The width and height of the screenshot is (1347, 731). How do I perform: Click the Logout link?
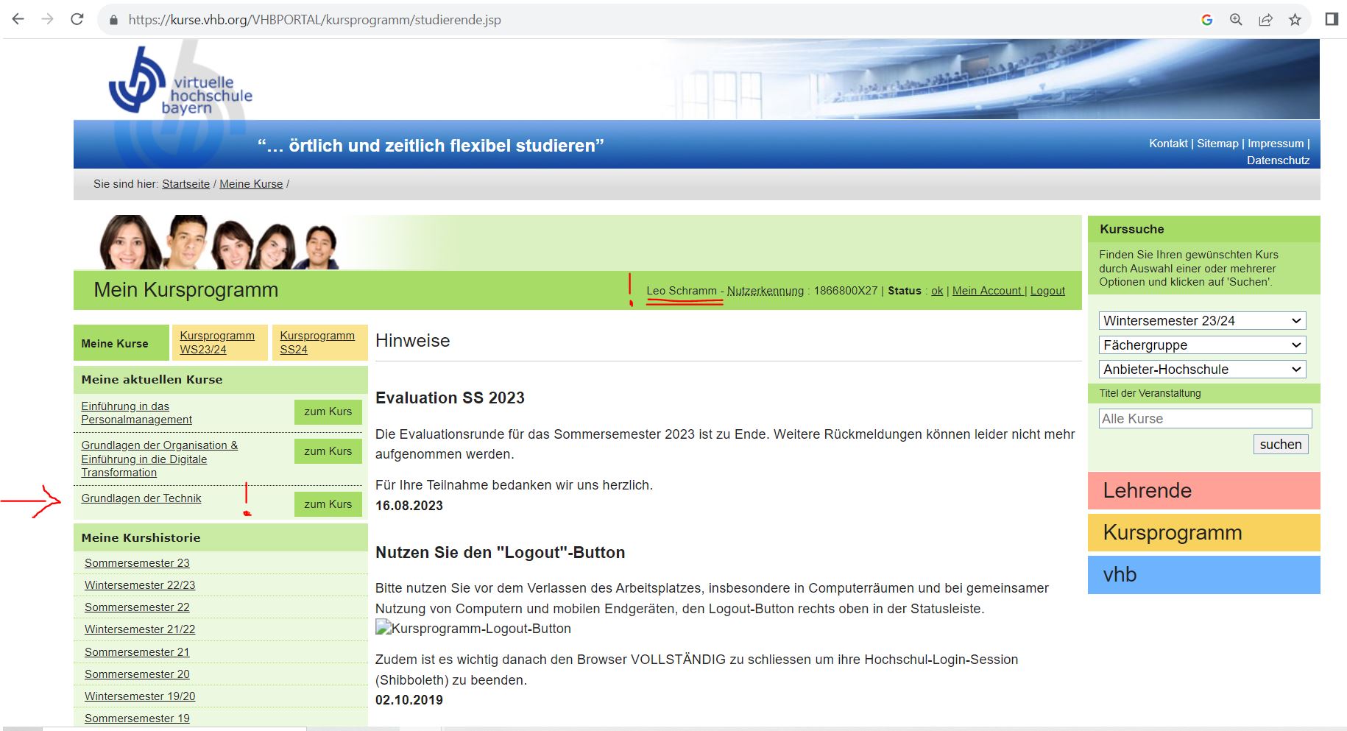(1047, 291)
